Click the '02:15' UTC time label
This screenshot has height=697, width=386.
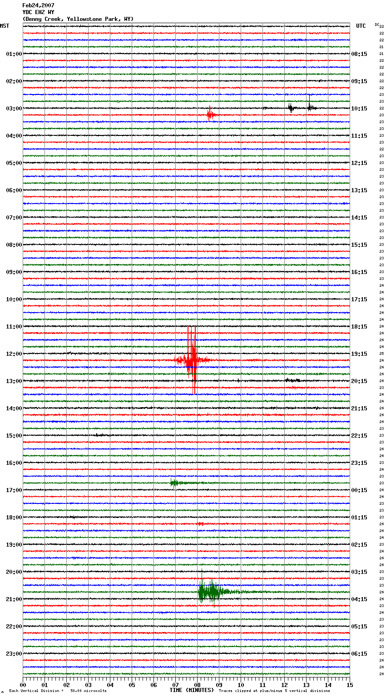point(359,545)
